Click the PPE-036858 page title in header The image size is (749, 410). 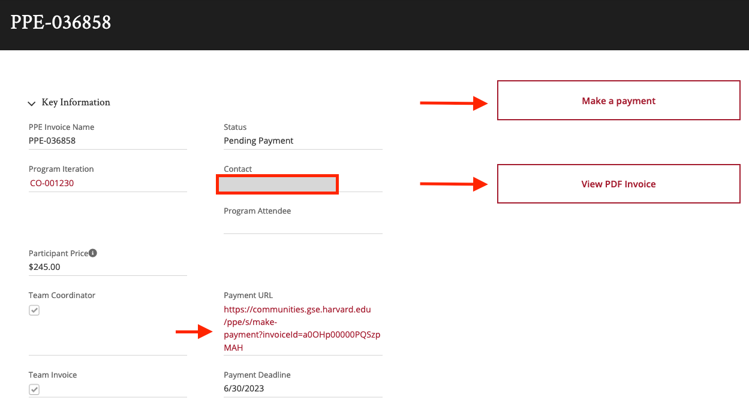pyautogui.click(x=61, y=23)
